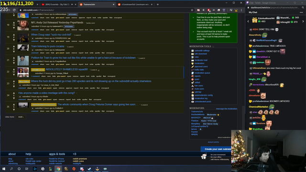Click username 'ChemicalMetadon' in Twitch chat
The width and height of the screenshot is (306, 172).
(x=259, y=107)
